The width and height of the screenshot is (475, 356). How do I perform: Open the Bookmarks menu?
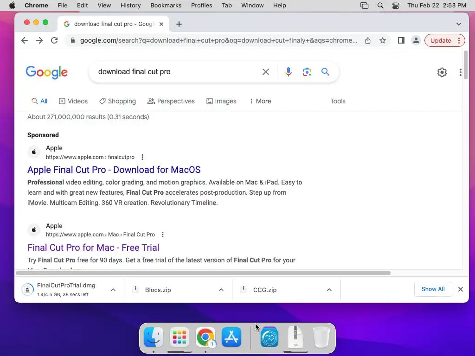166,6
